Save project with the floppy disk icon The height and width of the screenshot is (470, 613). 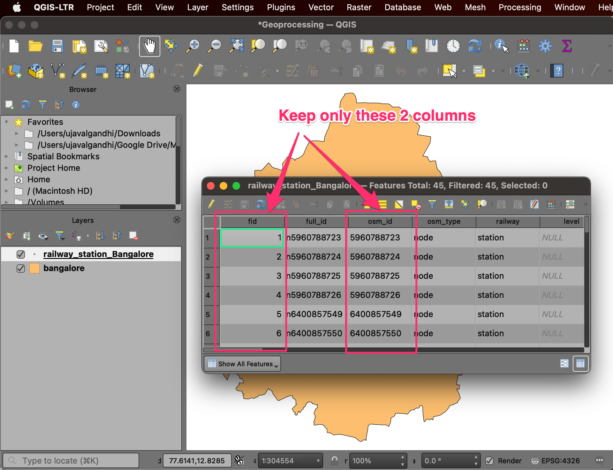pos(57,46)
